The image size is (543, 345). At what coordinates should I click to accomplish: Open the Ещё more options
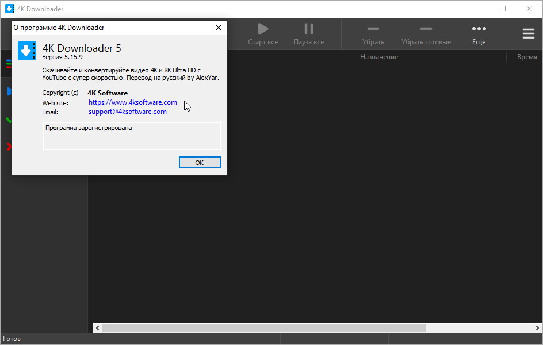479,34
